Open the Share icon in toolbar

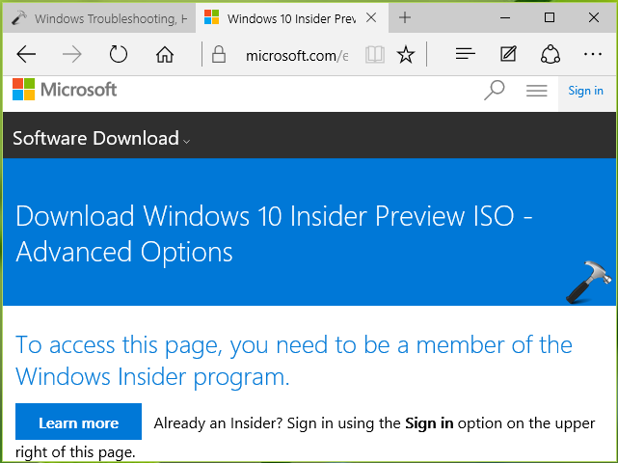click(x=551, y=54)
